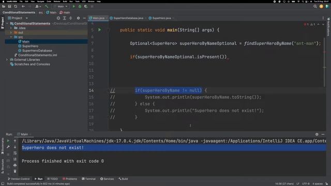Image resolution: width=331 pixels, height=186 pixels.
Task: Click the Back navigation arrow
Action: tap(23, 7)
